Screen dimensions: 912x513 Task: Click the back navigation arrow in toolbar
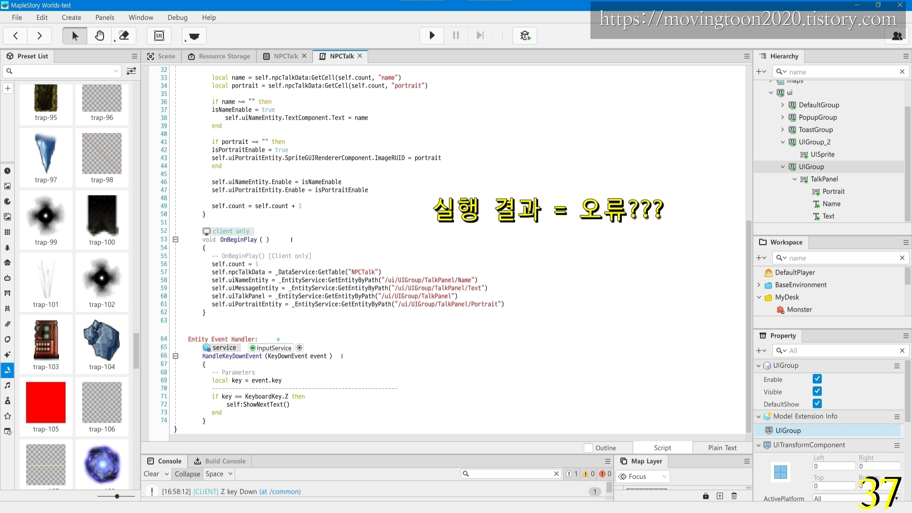[16, 36]
